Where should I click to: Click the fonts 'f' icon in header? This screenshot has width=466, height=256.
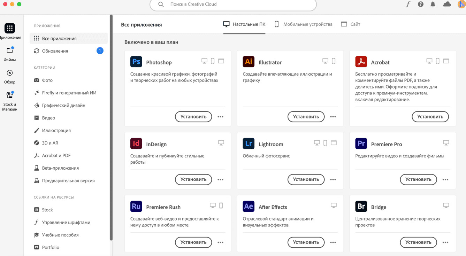pyautogui.click(x=408, y=4)
